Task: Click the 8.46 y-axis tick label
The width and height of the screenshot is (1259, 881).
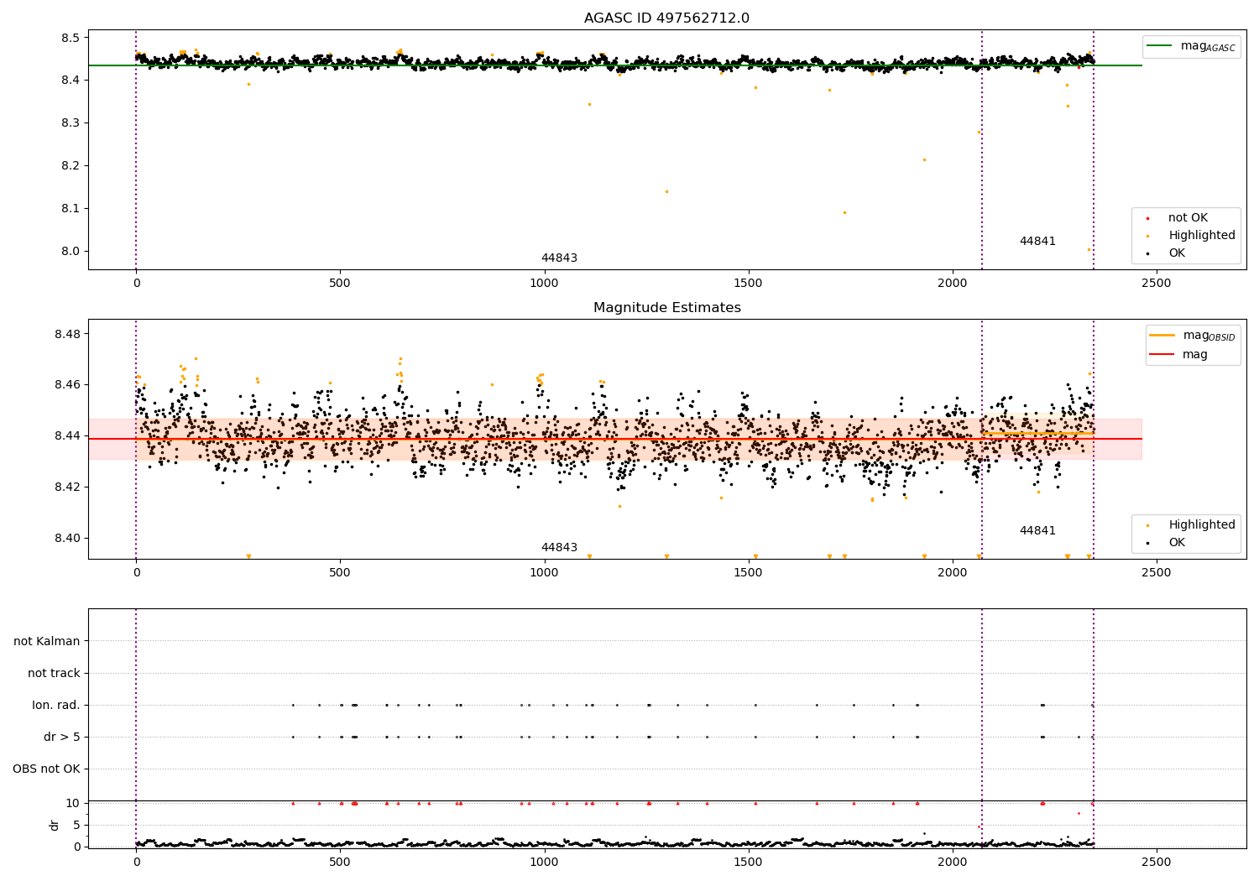Action: click(67, 385)
